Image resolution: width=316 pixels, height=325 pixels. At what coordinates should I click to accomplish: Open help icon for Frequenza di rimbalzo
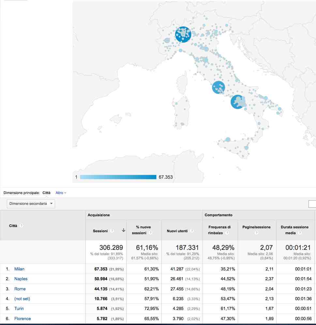(x=227, y=233)
